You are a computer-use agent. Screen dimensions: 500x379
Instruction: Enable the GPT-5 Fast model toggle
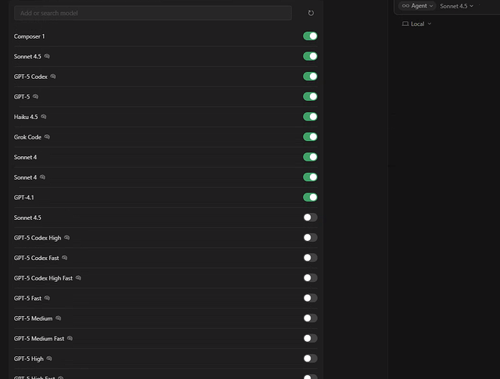pos(310,298)
